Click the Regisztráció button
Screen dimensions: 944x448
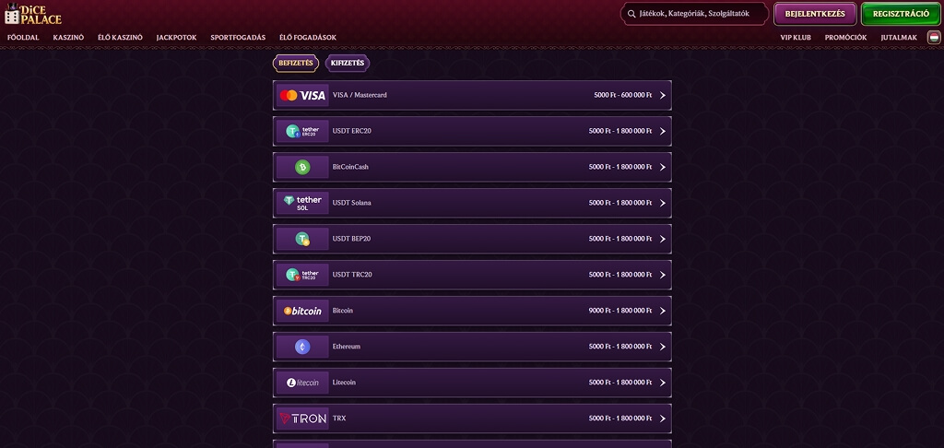pyautogui.click(x=901, y=14)
